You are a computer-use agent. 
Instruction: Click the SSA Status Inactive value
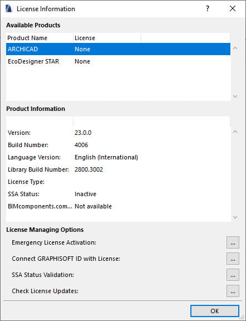tap(85, 194)
